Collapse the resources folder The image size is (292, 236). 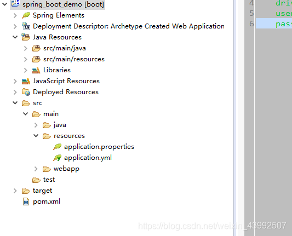[36, 136]
